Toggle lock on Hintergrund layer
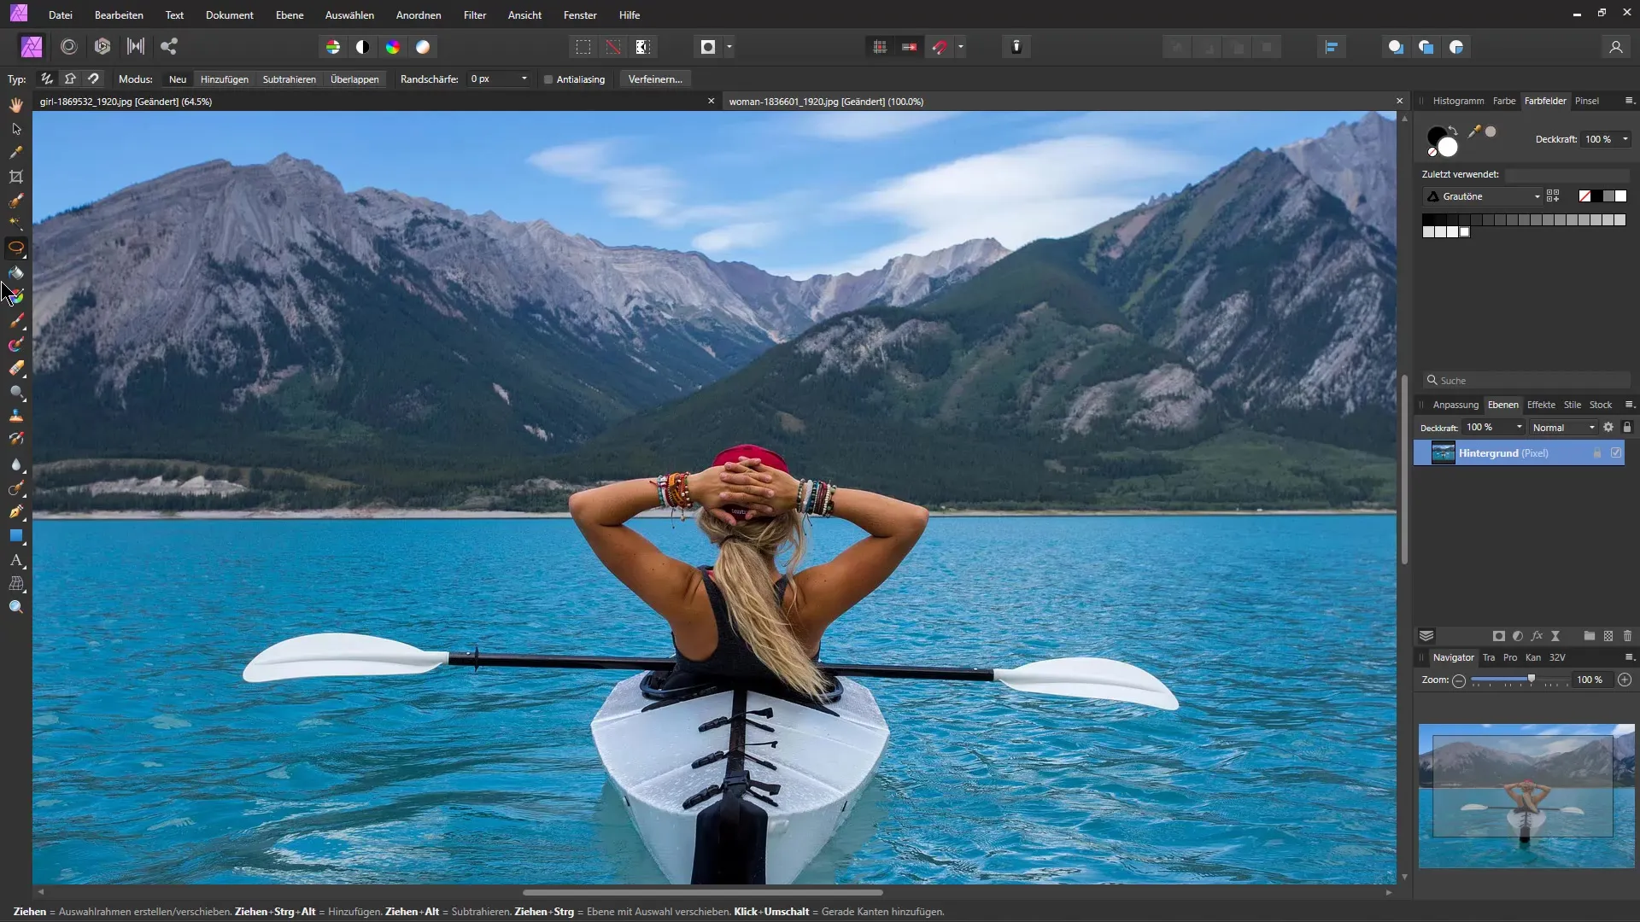1640x922 pixels. (1598, 452)
